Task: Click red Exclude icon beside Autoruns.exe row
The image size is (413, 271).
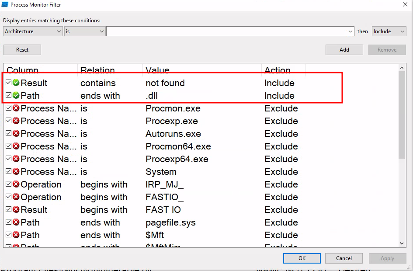Action: click(x=16, y=133)
